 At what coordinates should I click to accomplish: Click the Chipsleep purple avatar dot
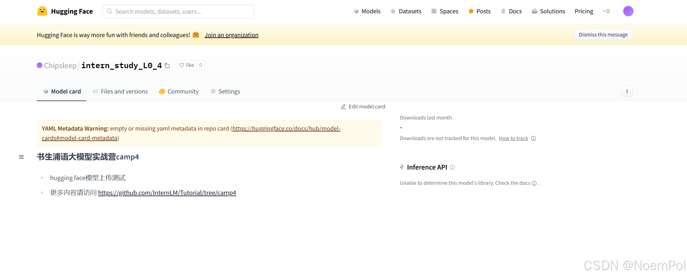click(40, 65)
